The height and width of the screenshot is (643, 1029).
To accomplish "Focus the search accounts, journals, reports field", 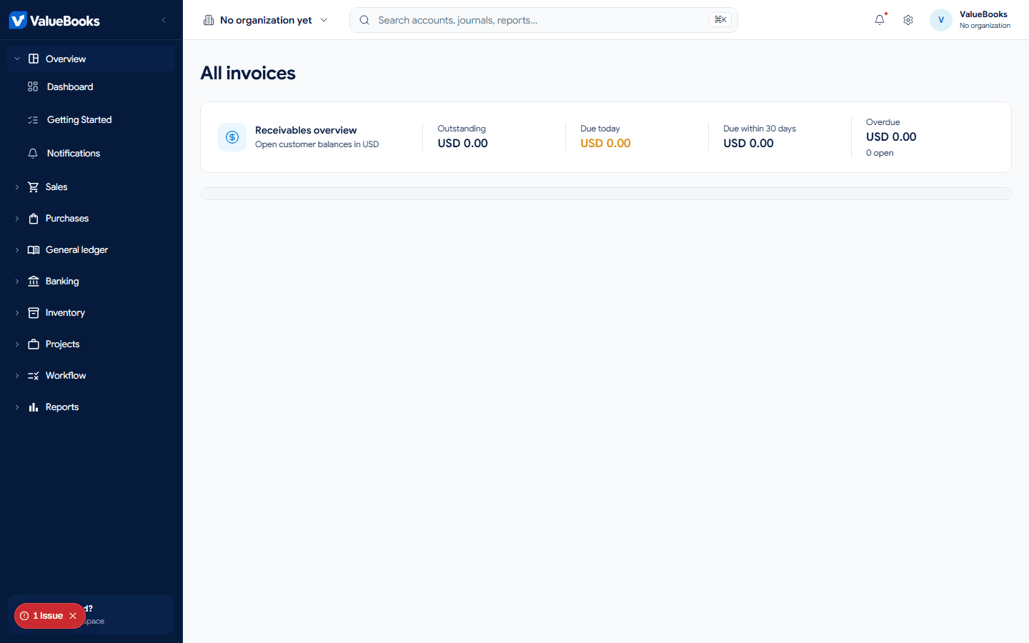I will click(543, 20).
